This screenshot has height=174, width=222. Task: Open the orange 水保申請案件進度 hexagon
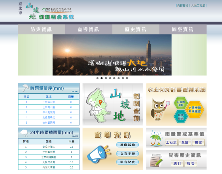click(x=195, y=109)
